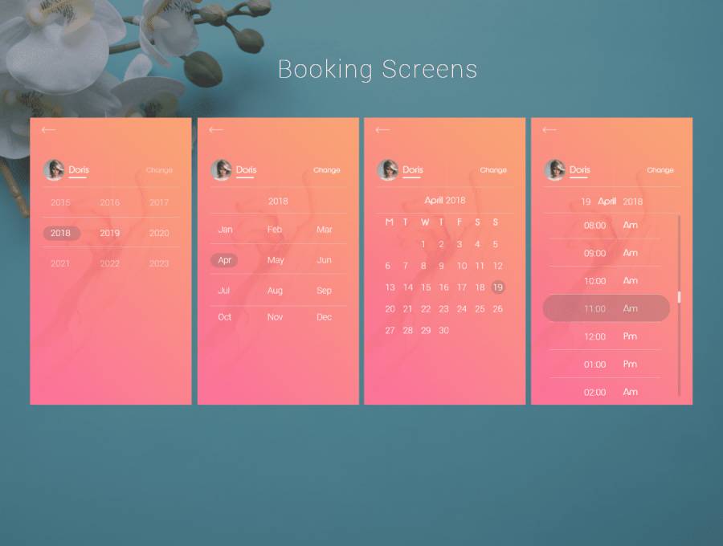Go back from the April 2018 calendar screen
Viewport: 723px width, 546px height.
pyautogui.click(x=382, y=129)
